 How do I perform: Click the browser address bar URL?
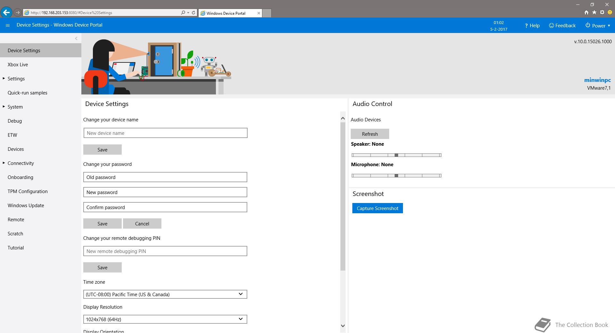71,13
